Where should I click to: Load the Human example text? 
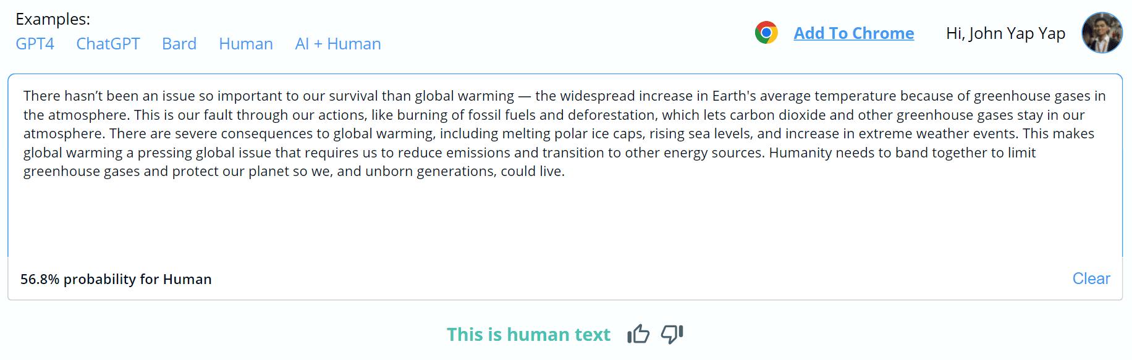coord(246,44)
